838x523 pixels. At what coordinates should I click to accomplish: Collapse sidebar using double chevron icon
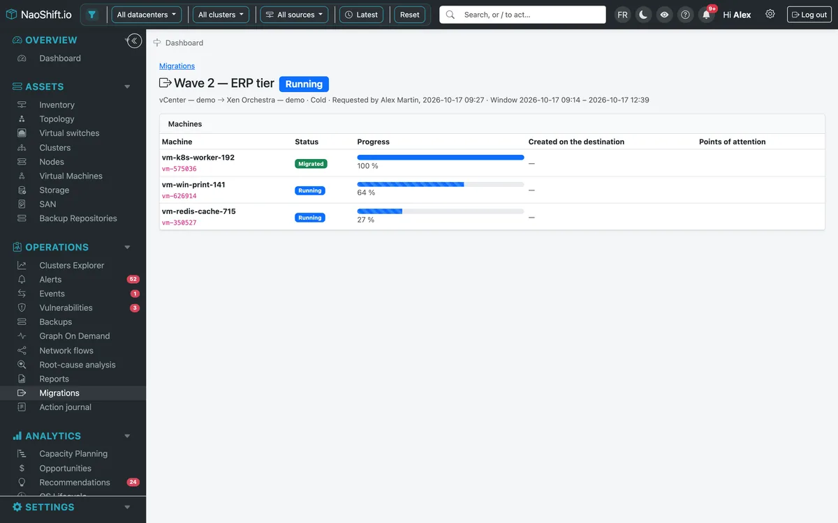(135, 41)
